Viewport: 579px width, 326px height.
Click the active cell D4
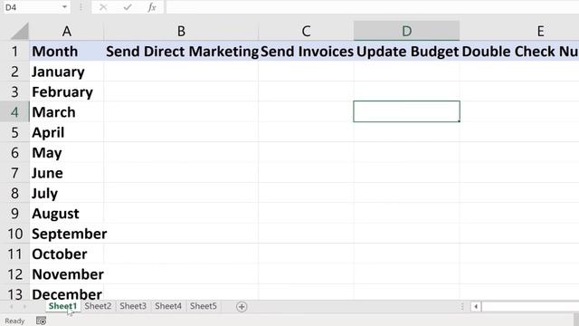point(406,111)
